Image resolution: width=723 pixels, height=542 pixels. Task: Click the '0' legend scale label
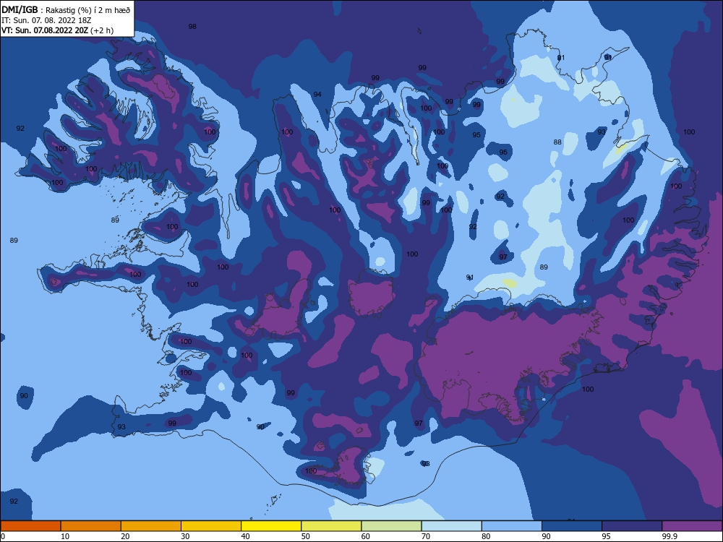3,536
